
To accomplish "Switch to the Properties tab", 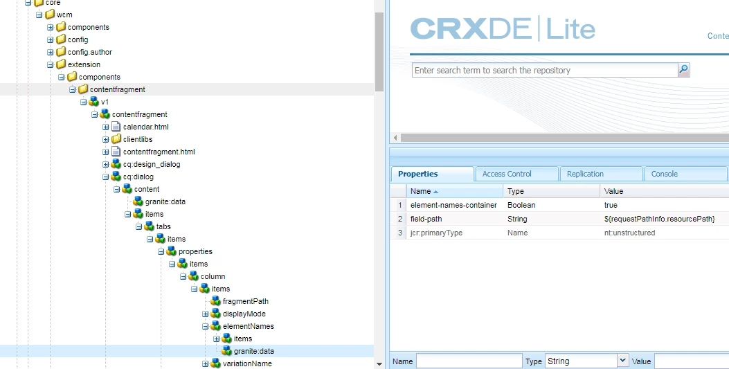I will click(433, 174).
